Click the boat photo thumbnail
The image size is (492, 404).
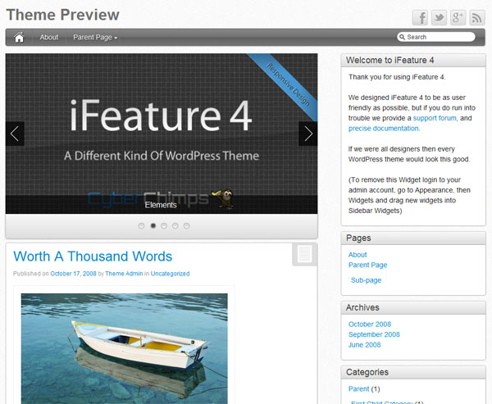point(125,348)
